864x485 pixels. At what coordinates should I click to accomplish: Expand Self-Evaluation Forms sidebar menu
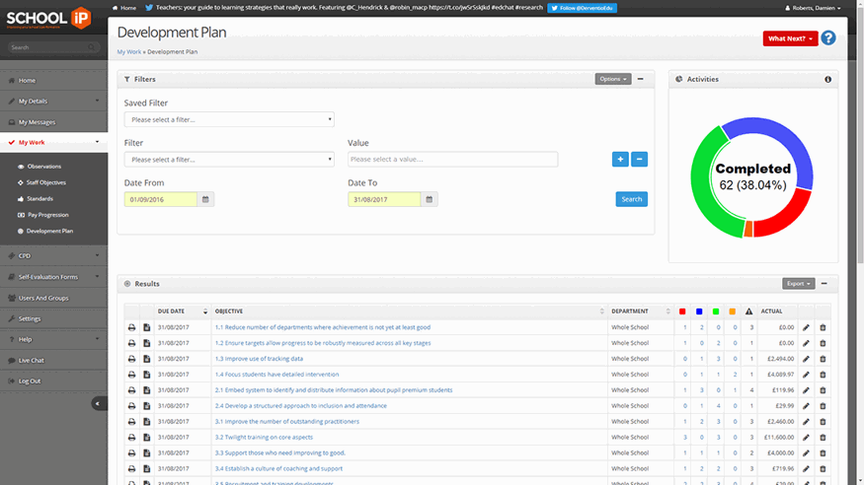[x=54, y=277]
